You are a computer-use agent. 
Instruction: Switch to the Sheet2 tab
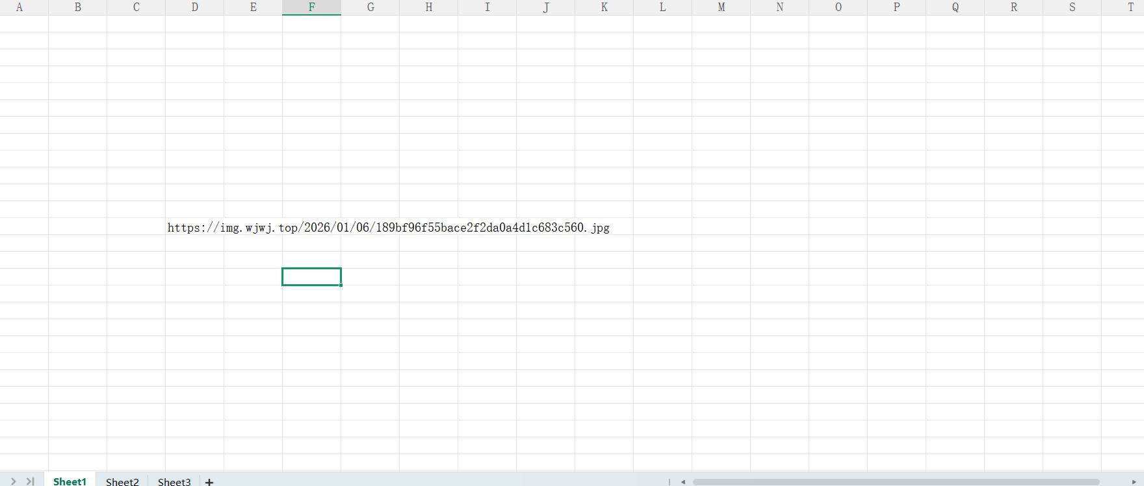122,481
